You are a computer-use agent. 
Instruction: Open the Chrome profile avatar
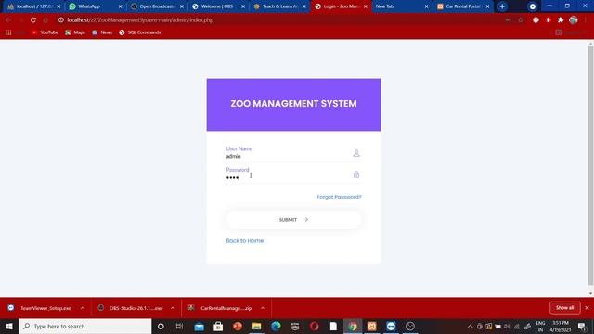574,20
